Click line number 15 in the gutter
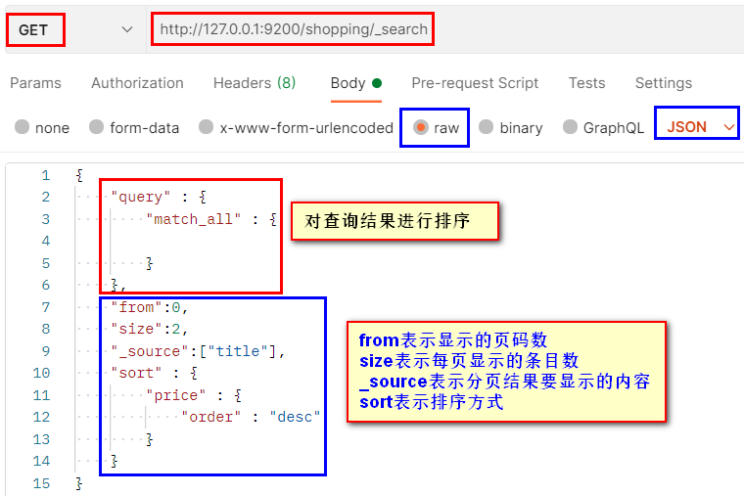Screen dimensions: 744x496 click(x=41, y=483)
